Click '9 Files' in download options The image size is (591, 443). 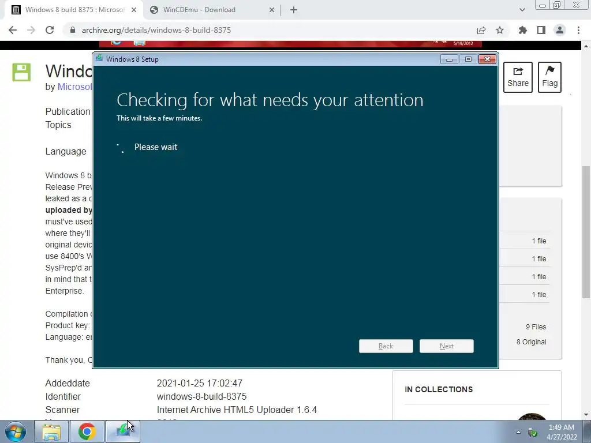[536, 327]
